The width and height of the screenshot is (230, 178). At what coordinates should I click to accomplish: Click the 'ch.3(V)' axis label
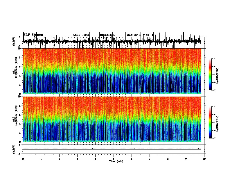pyautogui.click(x=14, y=149)
